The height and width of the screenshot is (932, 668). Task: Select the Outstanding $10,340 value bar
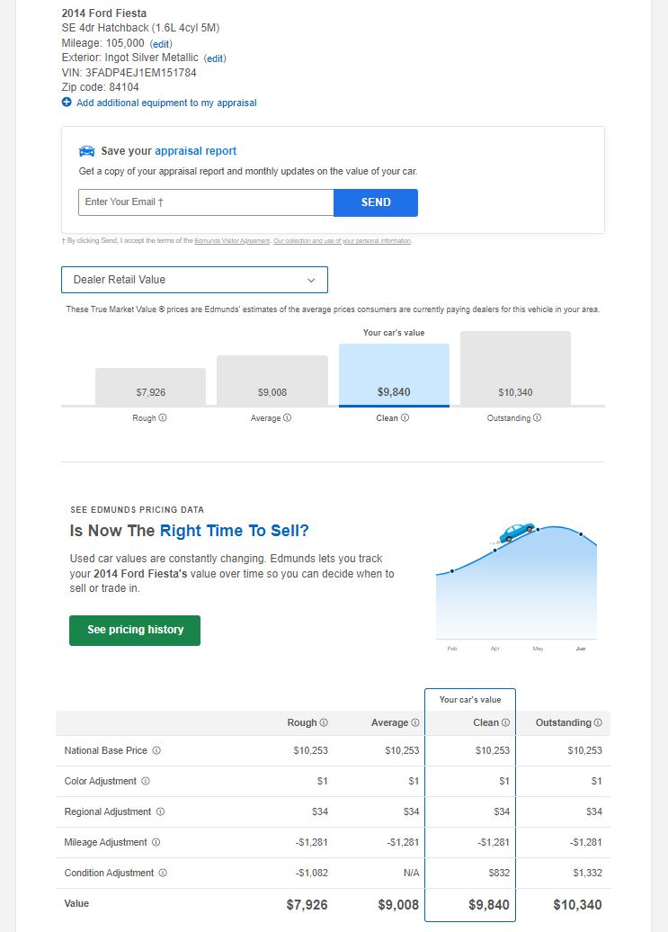pyautogui.click(x=515, y=369)
